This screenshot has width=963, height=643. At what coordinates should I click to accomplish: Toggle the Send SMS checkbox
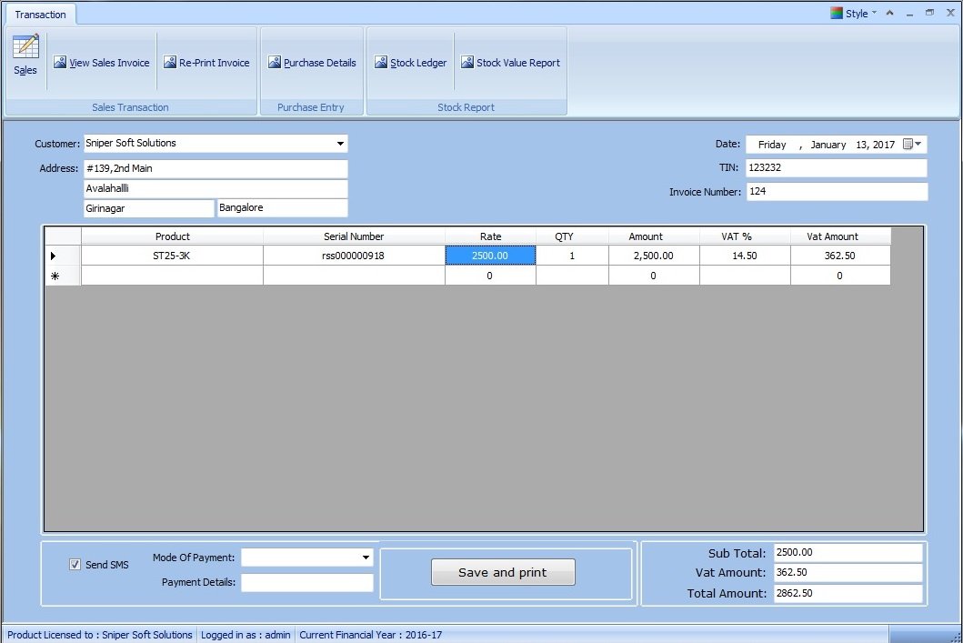click(x=75, y=565)
